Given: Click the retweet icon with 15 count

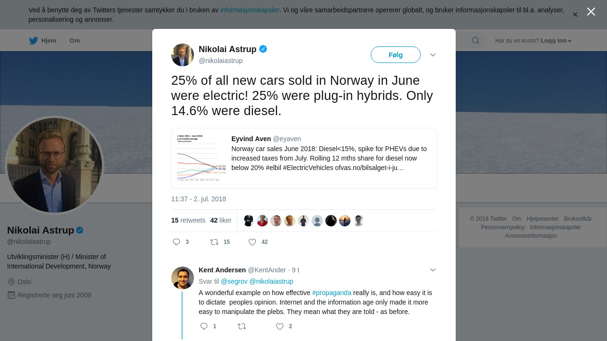Looking at the screenshot, I should point(214,242).
